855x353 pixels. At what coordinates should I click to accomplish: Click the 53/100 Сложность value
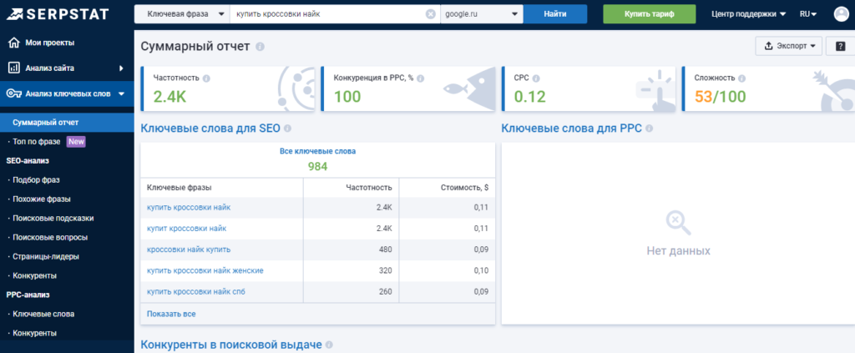point(720,97)
